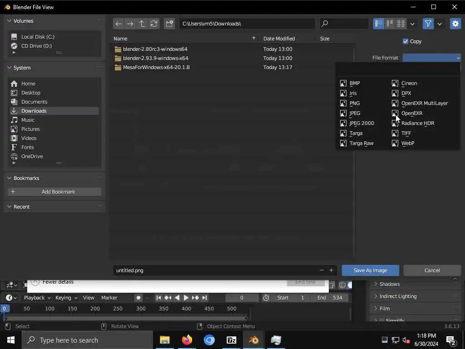The image size is (465, 349).
Task: Create a new directory
Action: coord(169,24)
